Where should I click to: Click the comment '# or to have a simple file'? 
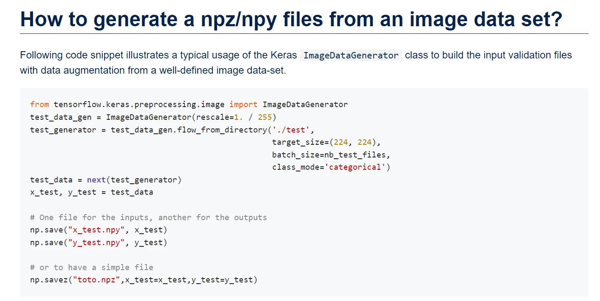[91, 268]
